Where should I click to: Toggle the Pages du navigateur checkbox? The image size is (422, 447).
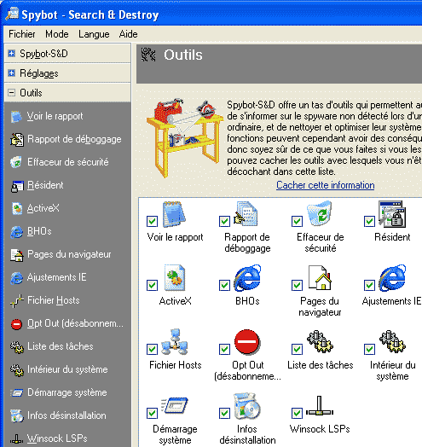coord(297,285)
